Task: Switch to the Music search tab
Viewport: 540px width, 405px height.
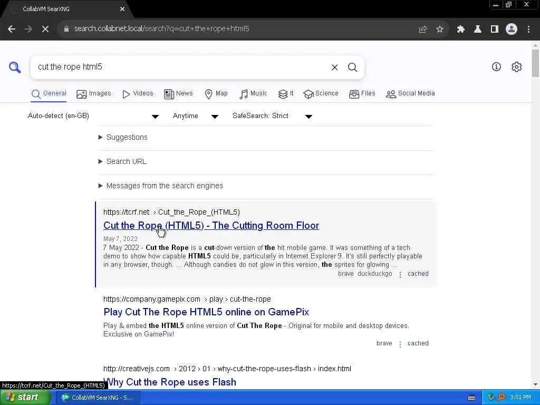Action: [x=253, y=94]
